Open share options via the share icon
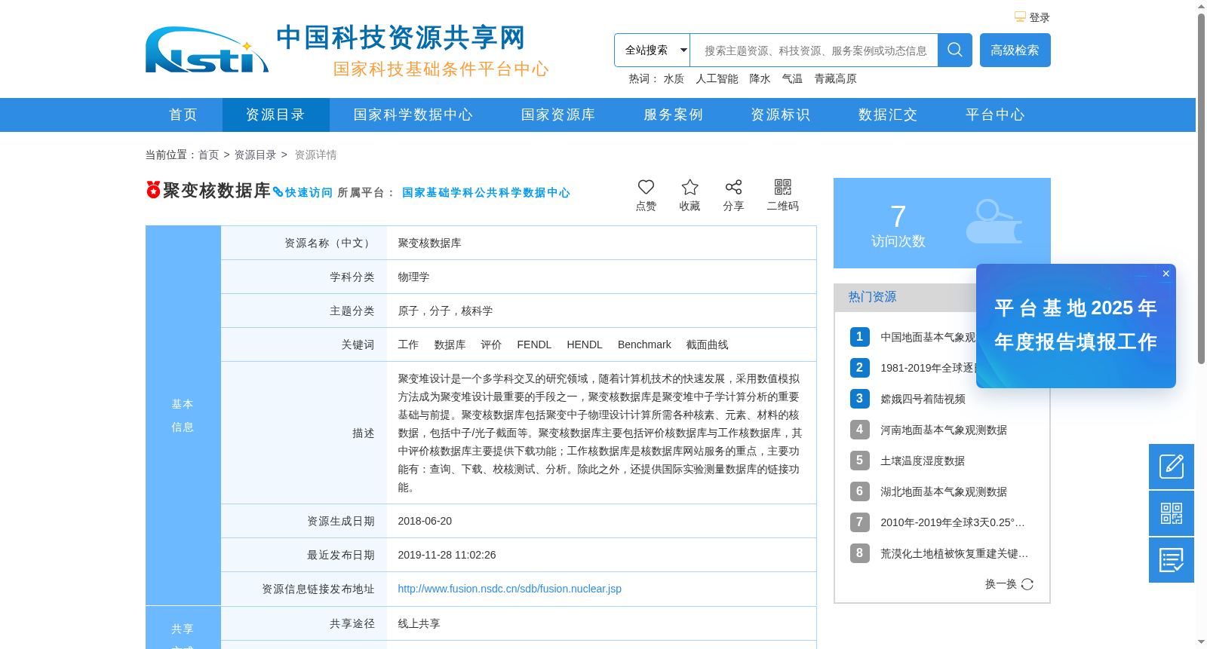The image size is (1207, 649). pyautogui.click(x=733, y=187)
